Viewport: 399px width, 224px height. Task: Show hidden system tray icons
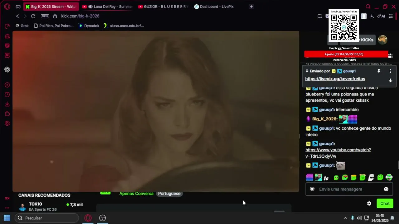coord(345,218)
